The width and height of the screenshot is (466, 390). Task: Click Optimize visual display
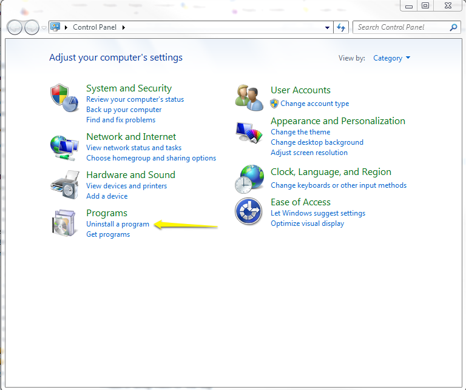[307, 223]
